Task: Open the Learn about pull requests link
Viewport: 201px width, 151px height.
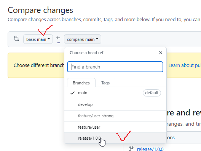Action: tap(185, 65)
